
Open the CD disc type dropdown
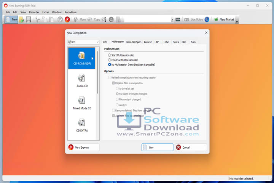pyautogui.click(x=83, y=42)
